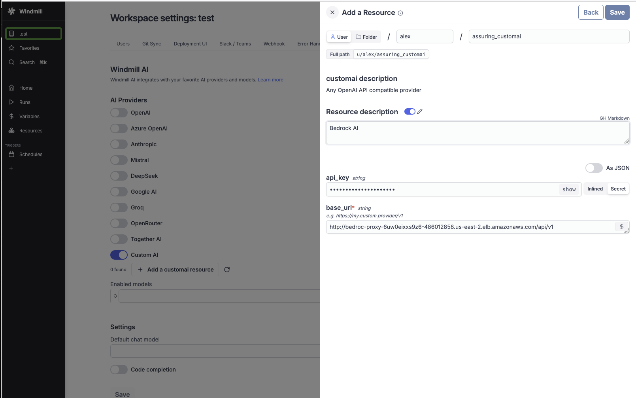This screenshot has width=636, height=398.
Task: Disable the Custom AI toggle
Action: (119, 255)
